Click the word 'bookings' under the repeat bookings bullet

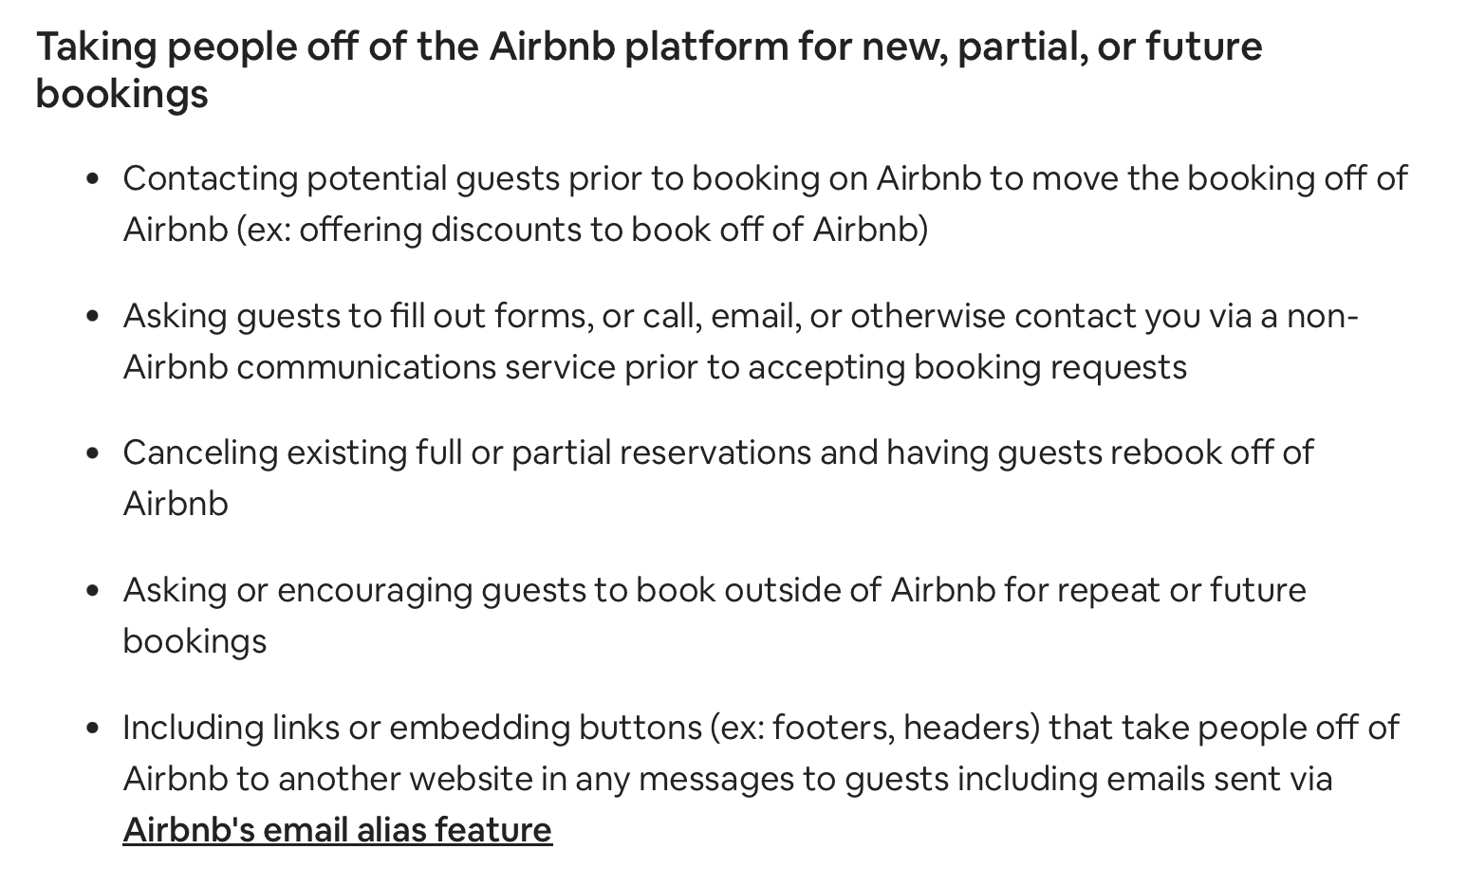point(195,641)
